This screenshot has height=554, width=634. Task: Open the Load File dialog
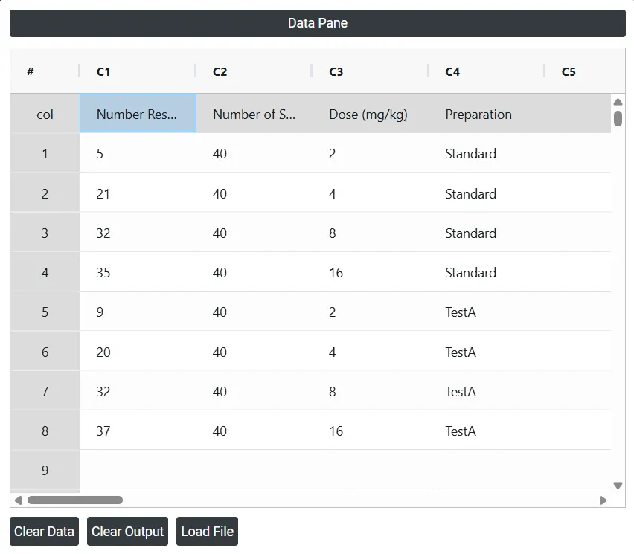(x=207, y=531)
